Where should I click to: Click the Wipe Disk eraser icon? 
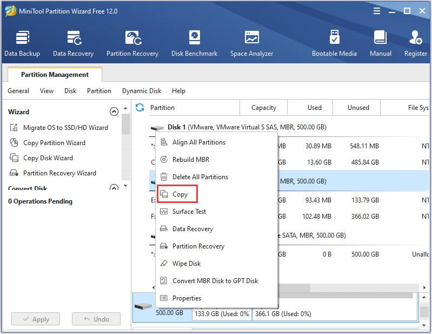(164, 263)
